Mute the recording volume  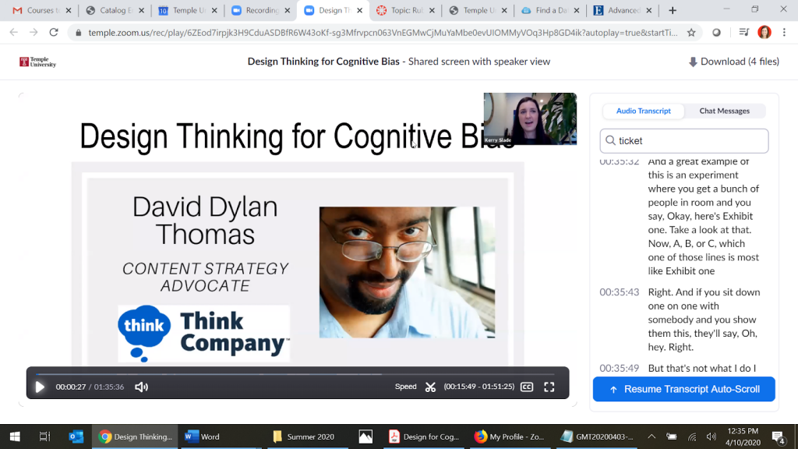tap(142, 387)
